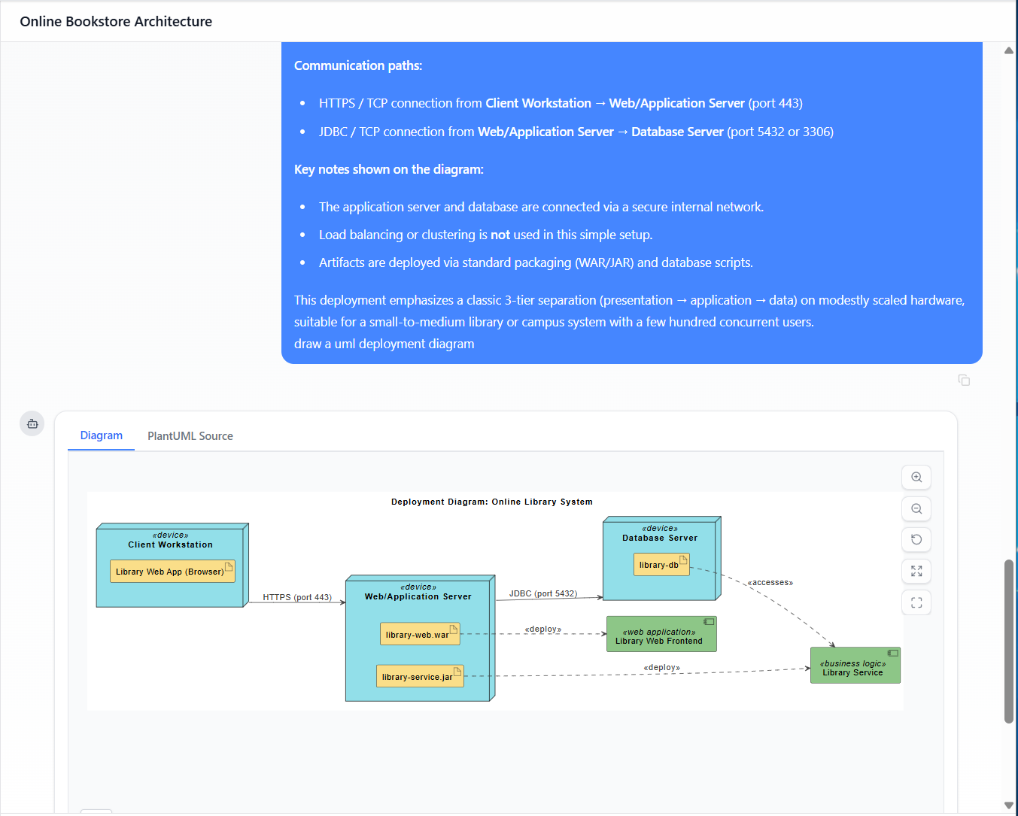Click the HTTPS (port 443) connection label

click(x=296, y=597)
